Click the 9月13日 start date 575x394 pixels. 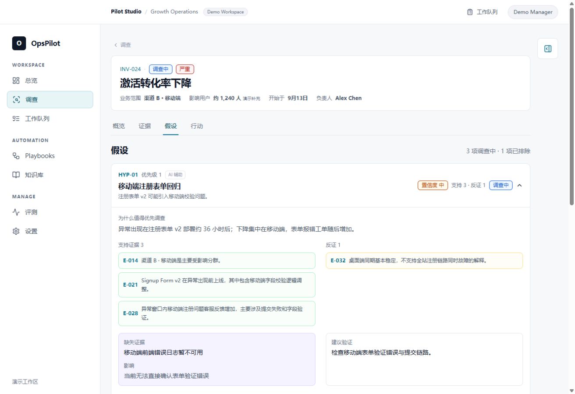[298, 98]
